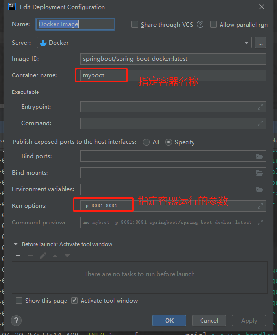Click the OK button

169,320
